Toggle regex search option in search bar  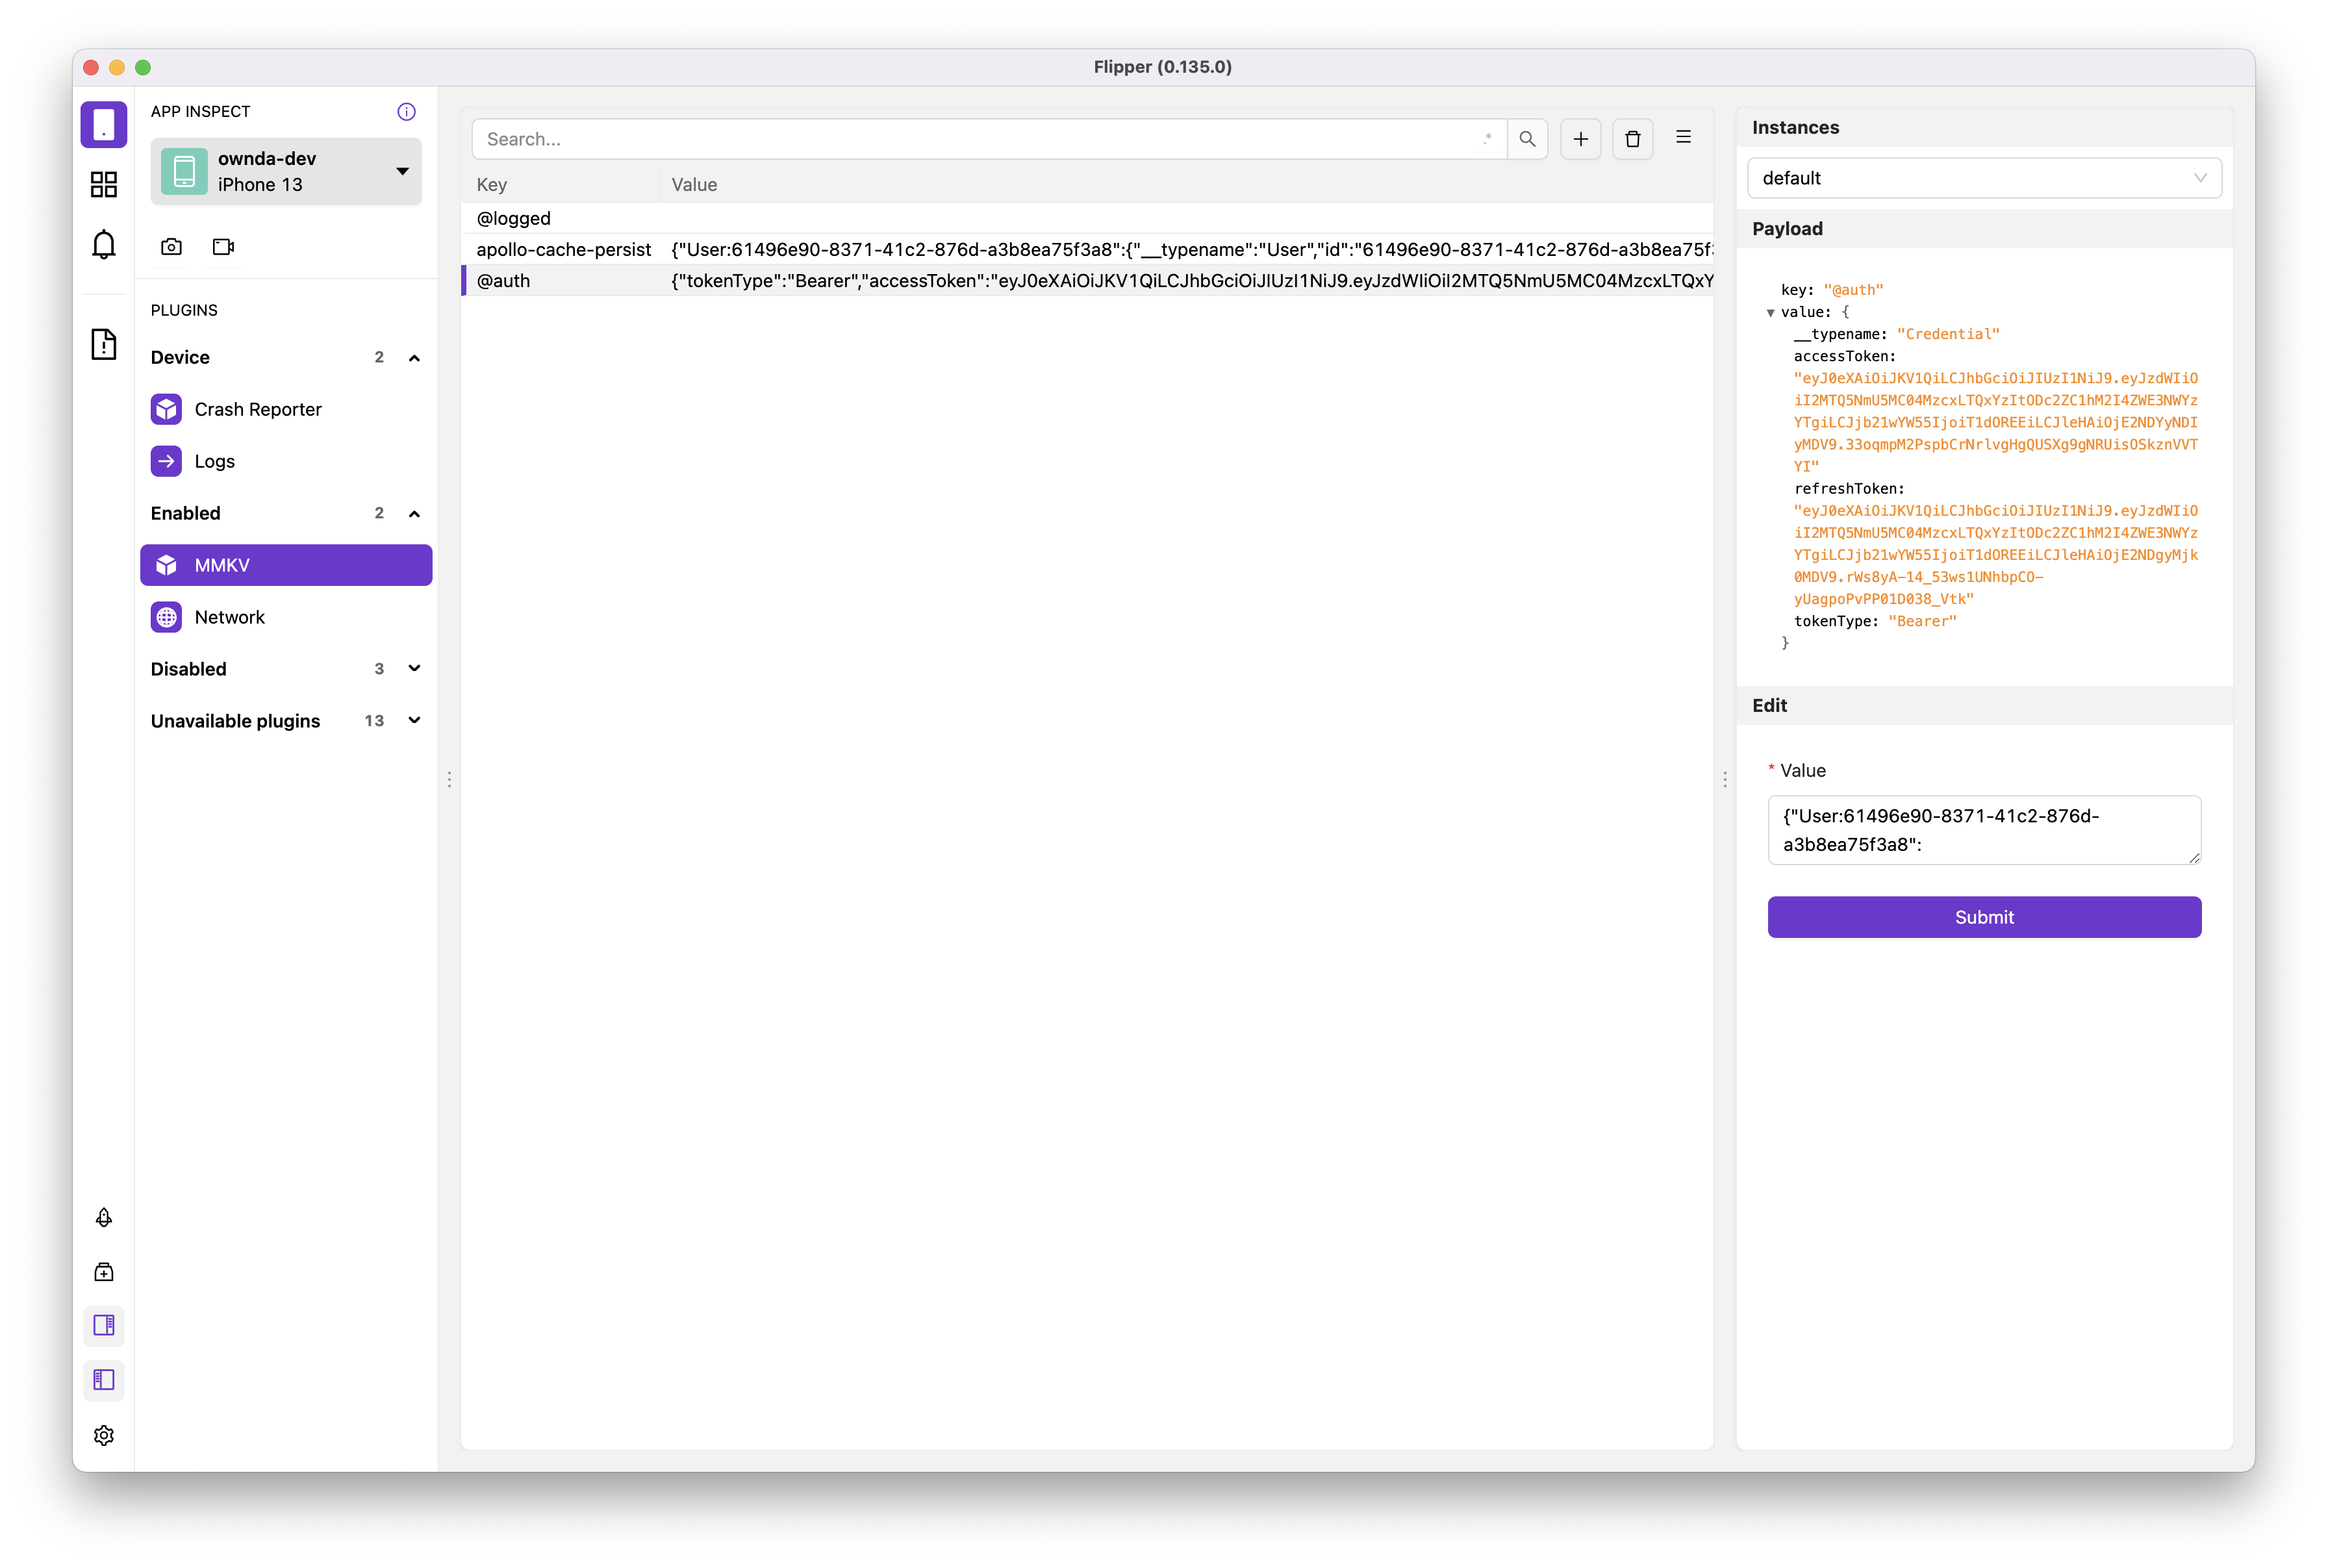click(x=1487, y=139)
